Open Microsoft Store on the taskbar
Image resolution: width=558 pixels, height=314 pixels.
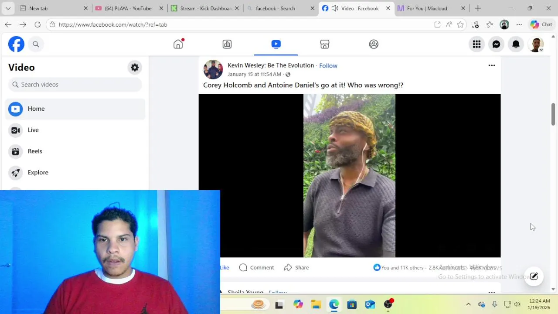click(x=352, y=304)
